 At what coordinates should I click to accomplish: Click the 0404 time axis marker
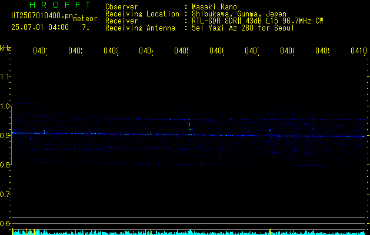(x=146, y=51)
